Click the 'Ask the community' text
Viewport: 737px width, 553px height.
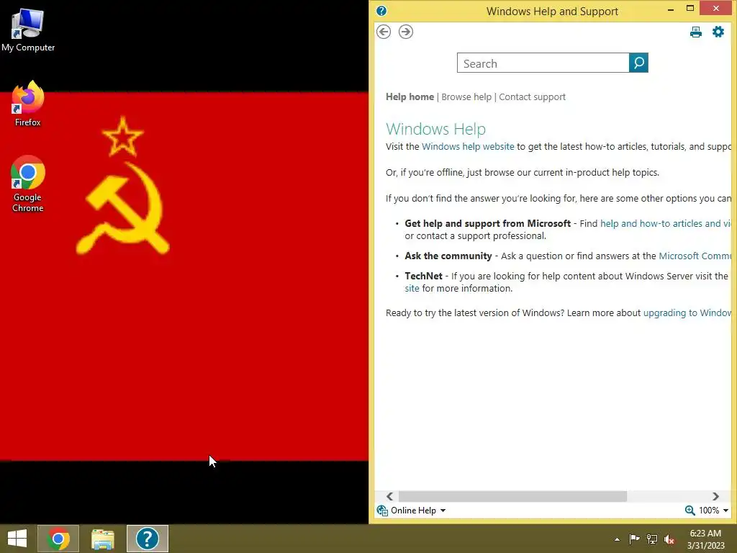(448, 256)
